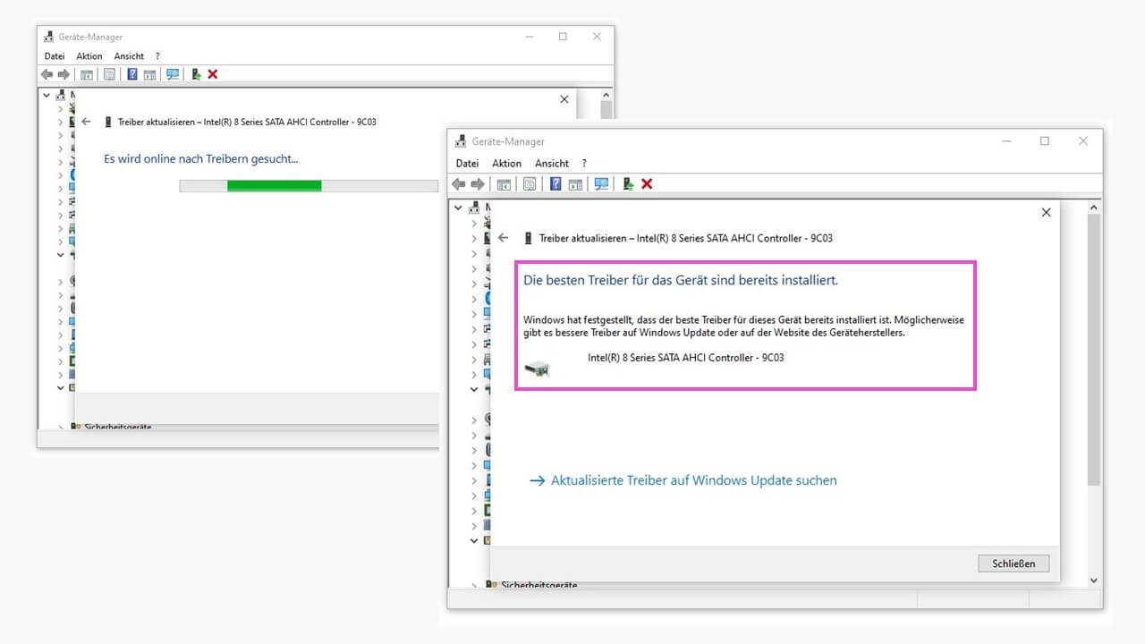Open Properties icon in front window toolbar

530,184
